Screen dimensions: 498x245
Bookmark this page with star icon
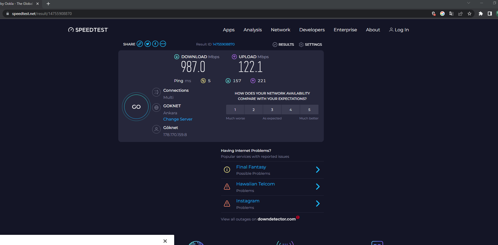(x=469, y=14)
